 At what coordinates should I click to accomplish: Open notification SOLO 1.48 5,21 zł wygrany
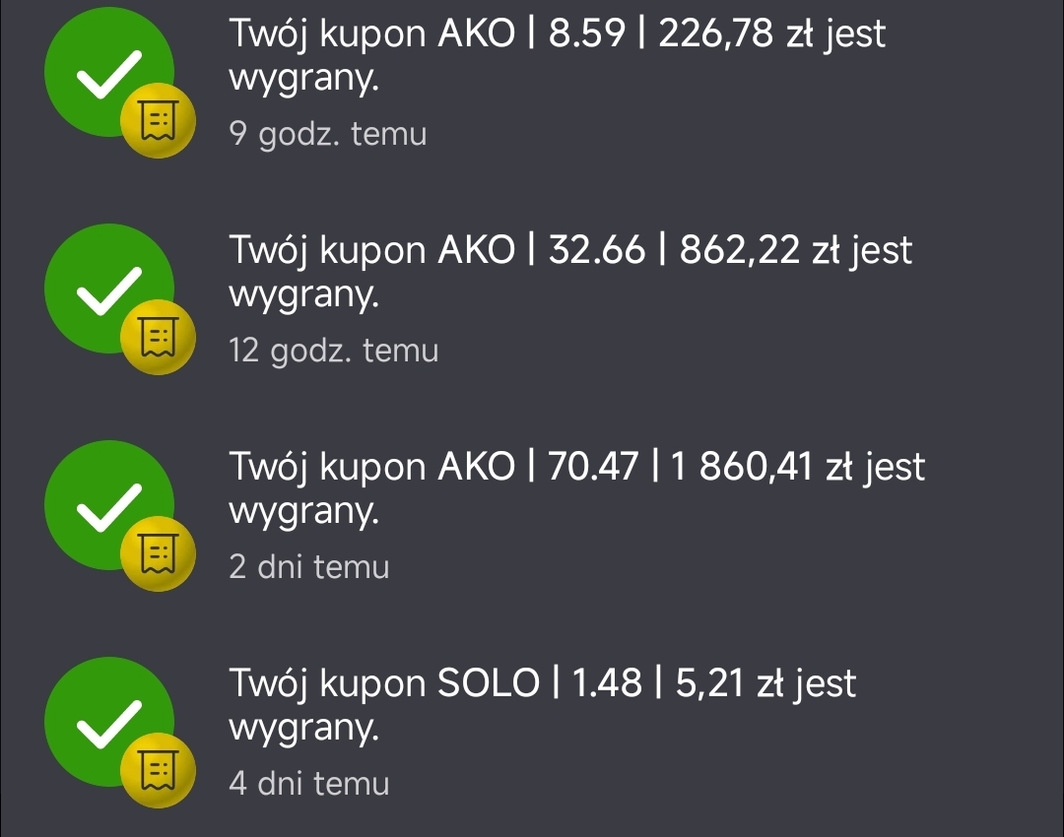coord(532,733)
